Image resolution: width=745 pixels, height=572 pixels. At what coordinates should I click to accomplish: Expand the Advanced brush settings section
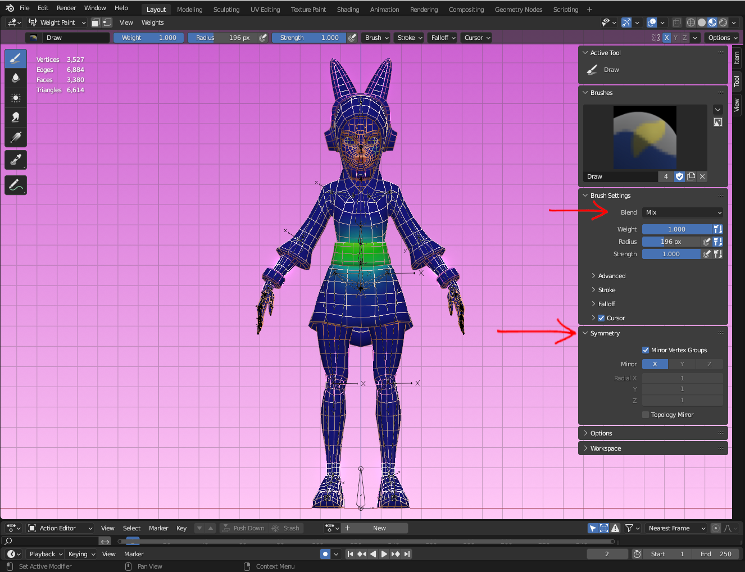[x=611, y=276]
